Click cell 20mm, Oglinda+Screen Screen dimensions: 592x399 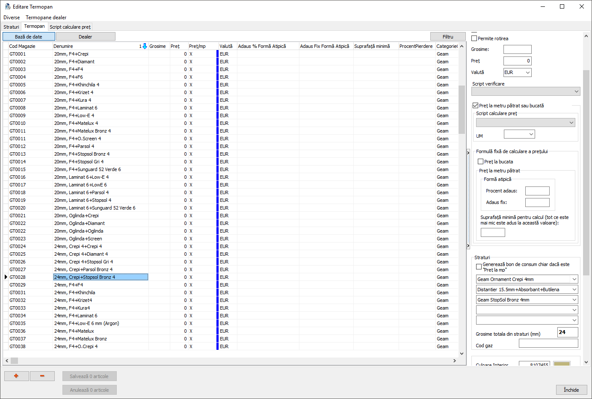[x=101, y=239]
